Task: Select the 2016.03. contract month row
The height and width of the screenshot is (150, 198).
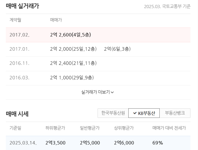Action: click(x=98, y=78)
